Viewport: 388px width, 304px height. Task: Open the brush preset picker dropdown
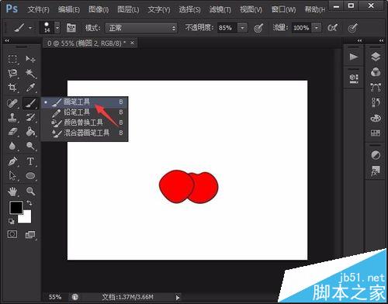(57, 28)
